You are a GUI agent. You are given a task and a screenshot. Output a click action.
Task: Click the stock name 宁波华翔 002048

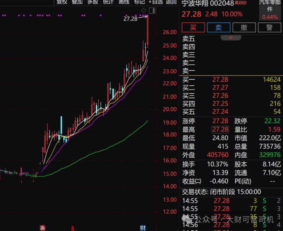click(208, 3)
